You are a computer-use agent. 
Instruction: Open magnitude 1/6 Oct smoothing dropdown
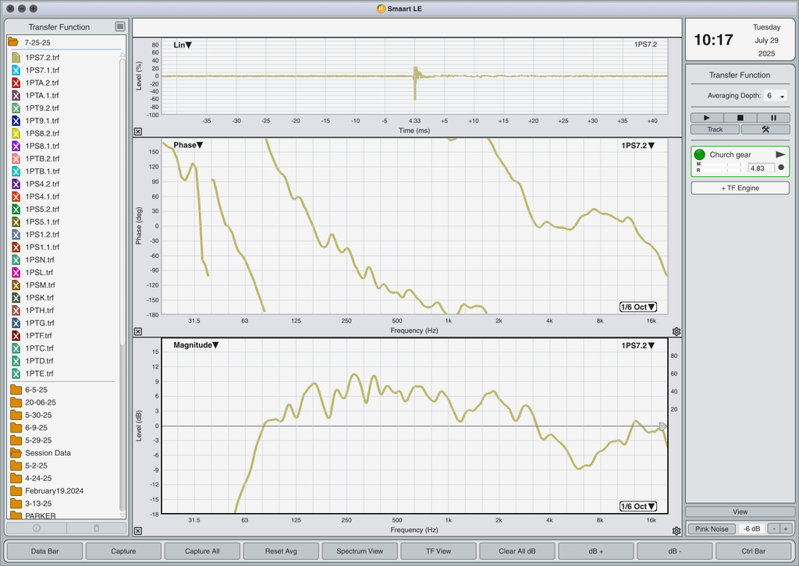pos(638,507)
